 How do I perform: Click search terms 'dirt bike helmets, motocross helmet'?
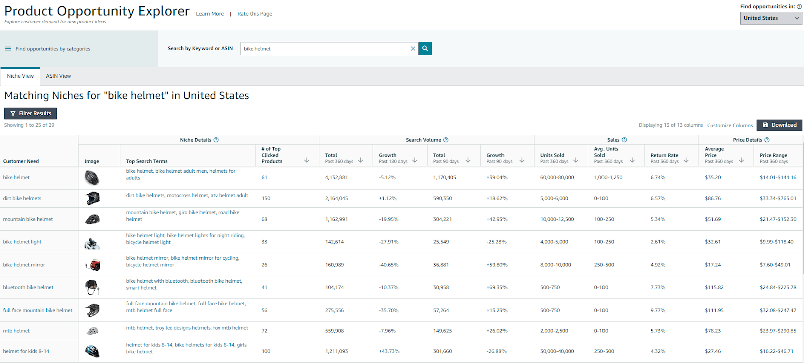(x=187, y=195)
